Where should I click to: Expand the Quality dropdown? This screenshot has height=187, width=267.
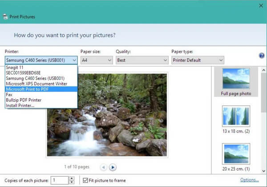(141, 60)
